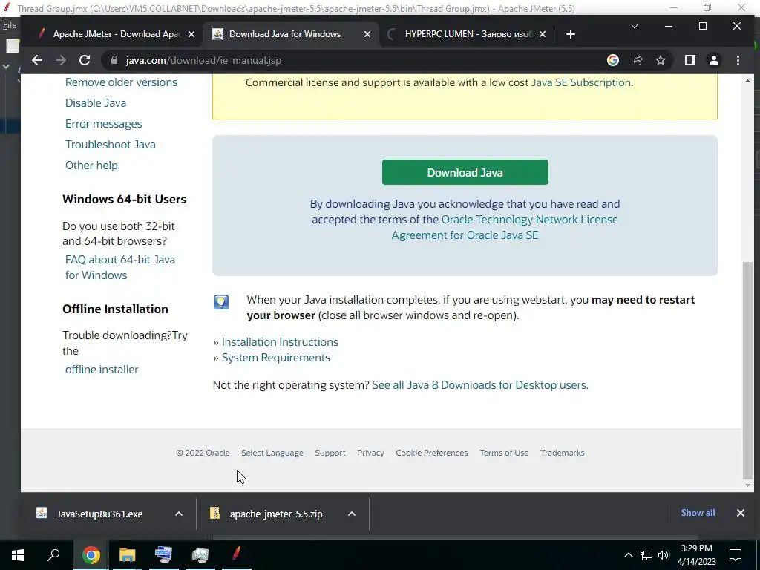Open Chrome three-dot menu
This screenshot has width=760, height=570.
pos(738,60)
